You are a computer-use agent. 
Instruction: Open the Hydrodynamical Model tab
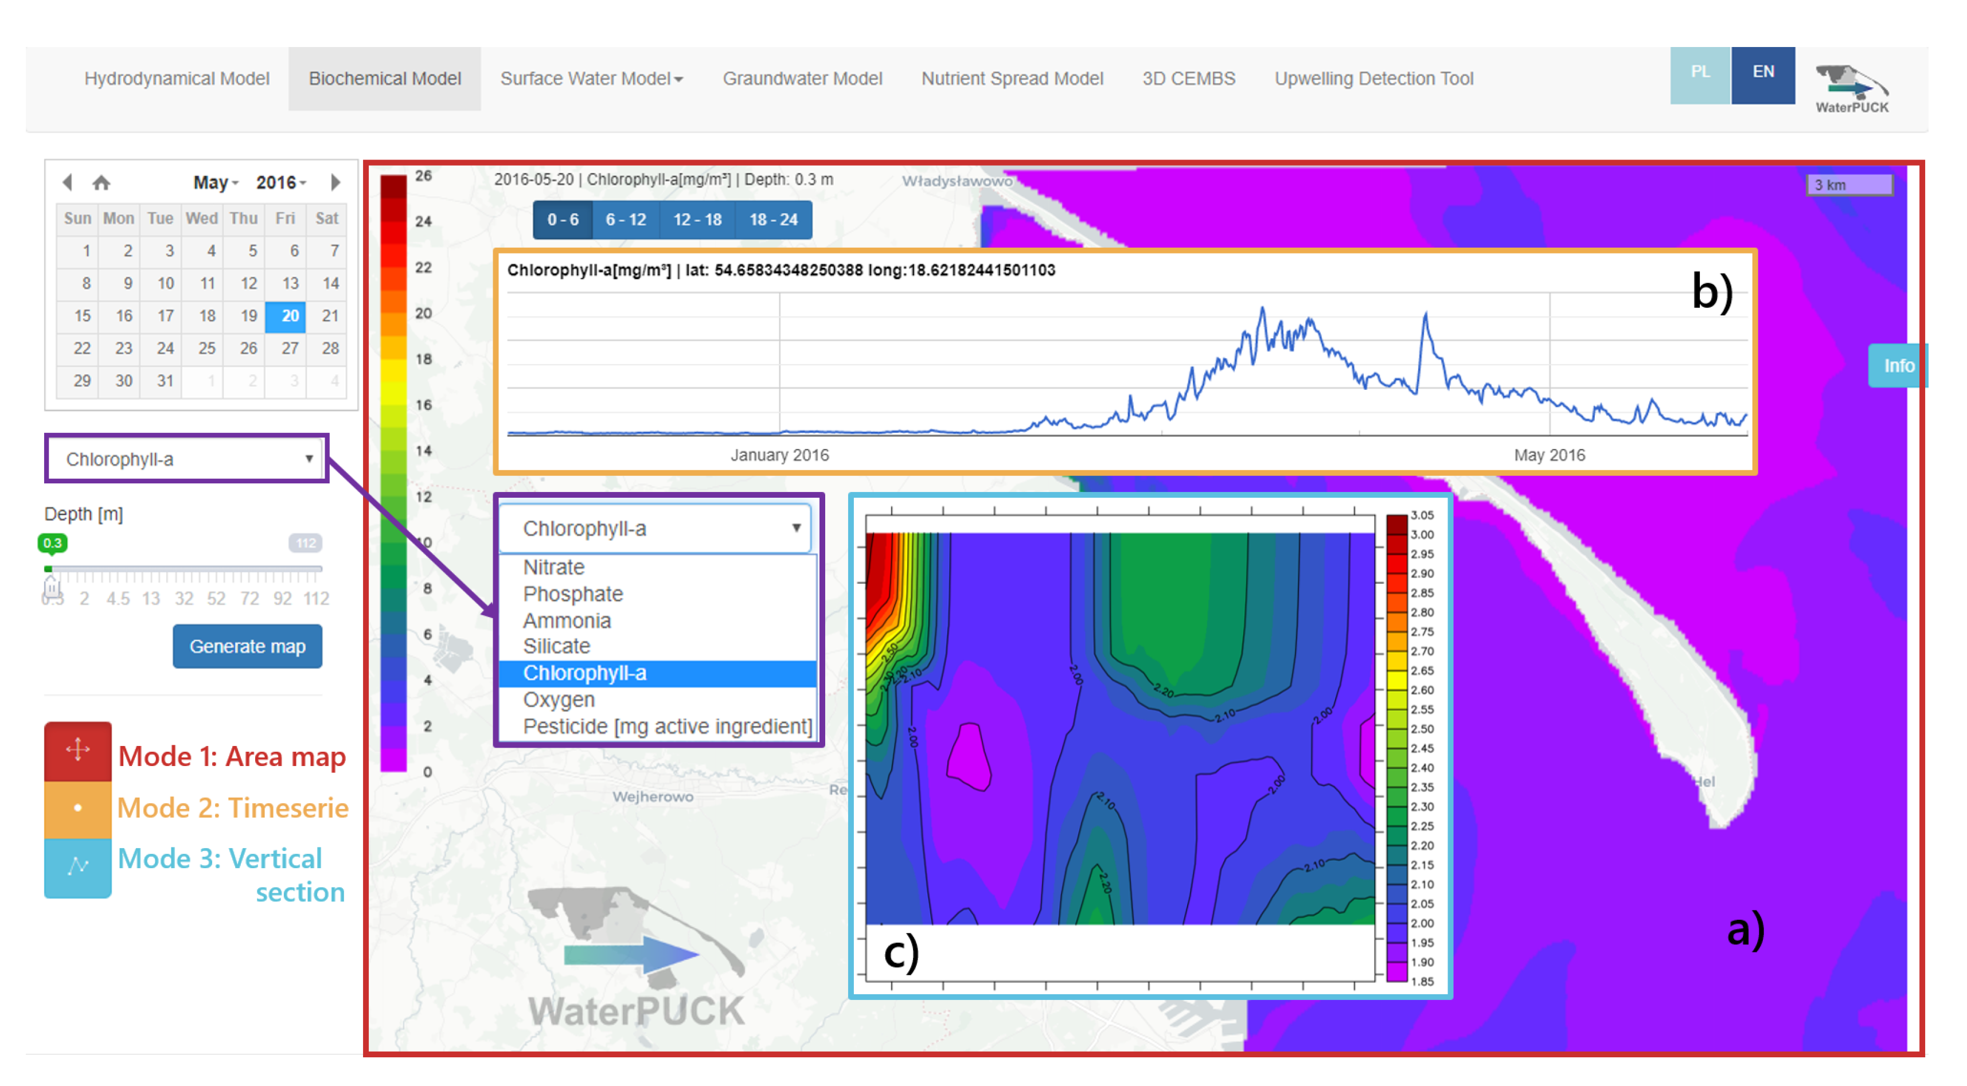177,79
